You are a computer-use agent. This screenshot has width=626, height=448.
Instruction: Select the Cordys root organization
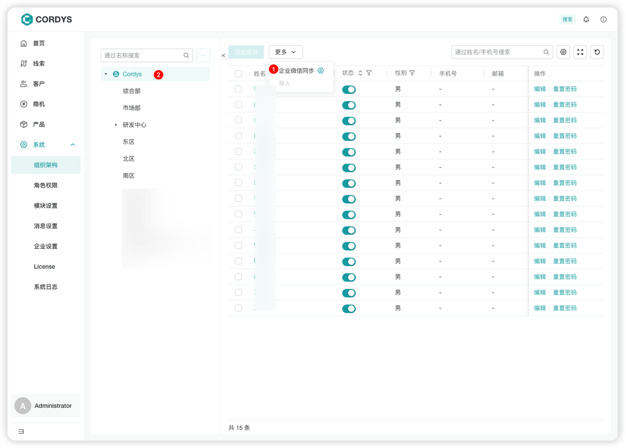tap(132, 74)
